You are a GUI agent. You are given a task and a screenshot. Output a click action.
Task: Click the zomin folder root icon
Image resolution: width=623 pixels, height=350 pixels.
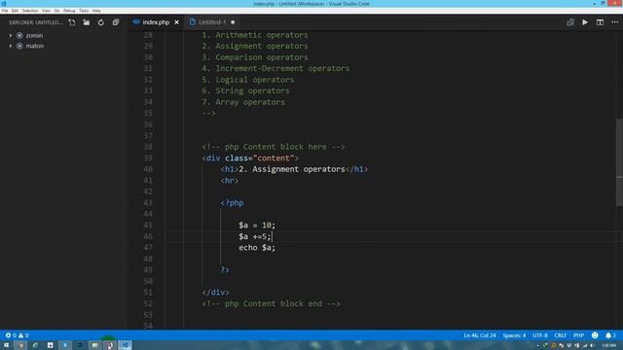tap(19, 36)
